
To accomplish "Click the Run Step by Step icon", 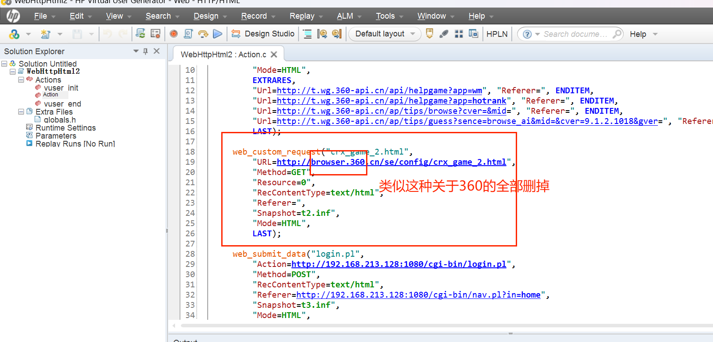I will click(x=203, y=34).
